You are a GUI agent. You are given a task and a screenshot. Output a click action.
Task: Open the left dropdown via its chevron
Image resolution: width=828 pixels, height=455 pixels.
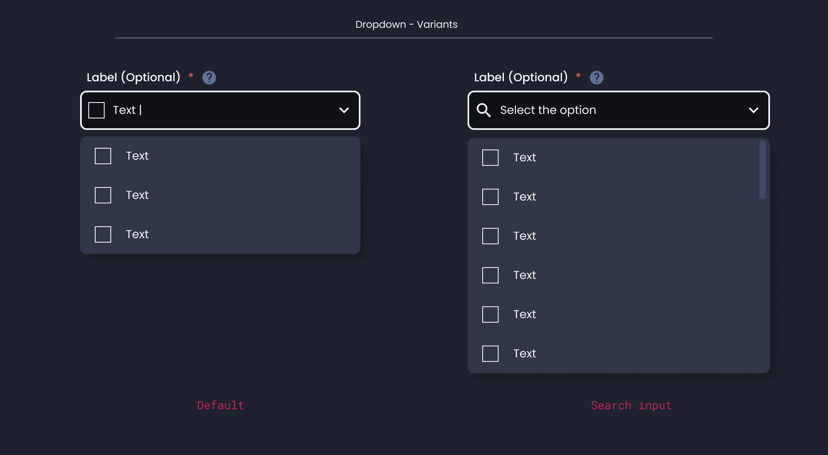coord(344,110)
